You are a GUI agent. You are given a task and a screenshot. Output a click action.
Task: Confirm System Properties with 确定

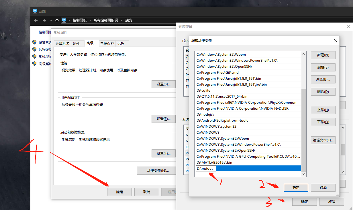pos(119,192)
